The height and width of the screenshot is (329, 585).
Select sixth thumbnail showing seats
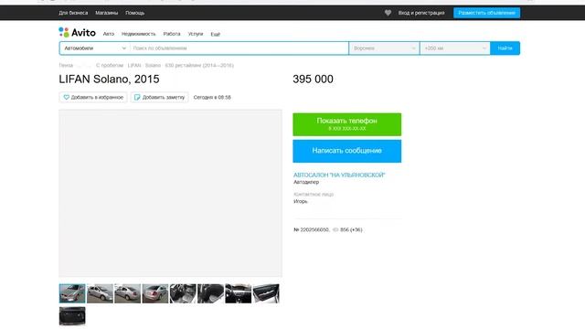pos(210,293)
